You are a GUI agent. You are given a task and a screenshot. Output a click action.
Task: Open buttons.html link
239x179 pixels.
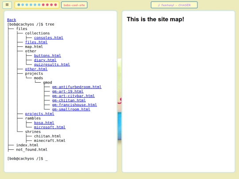tap(47, 56)
